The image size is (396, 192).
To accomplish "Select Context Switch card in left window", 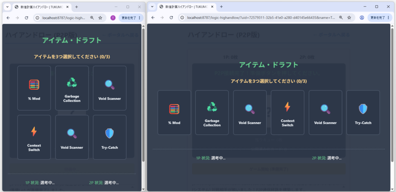I will point(34,137).
